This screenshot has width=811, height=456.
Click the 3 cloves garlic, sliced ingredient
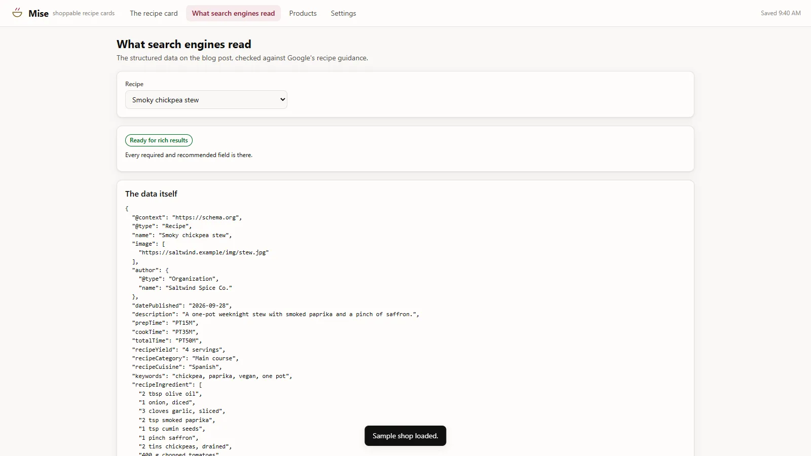coord(182,411)
